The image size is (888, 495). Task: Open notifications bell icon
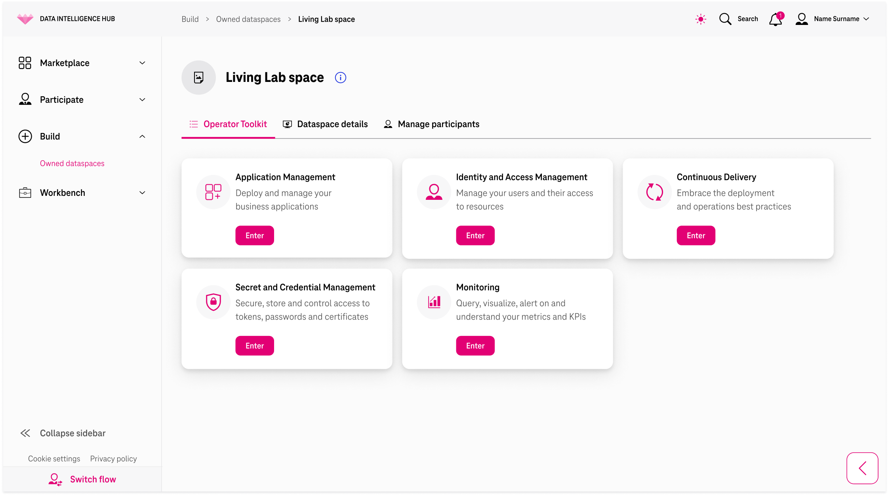776,19
